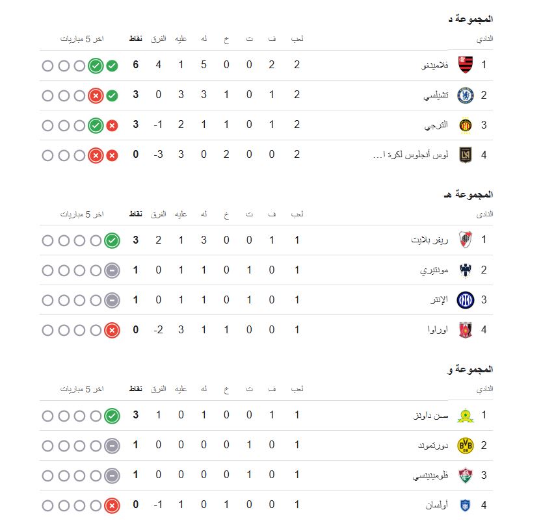This screenshot has width=554, height=523.
Task: Click the نقاط column header
Action: tap(135, 39)
